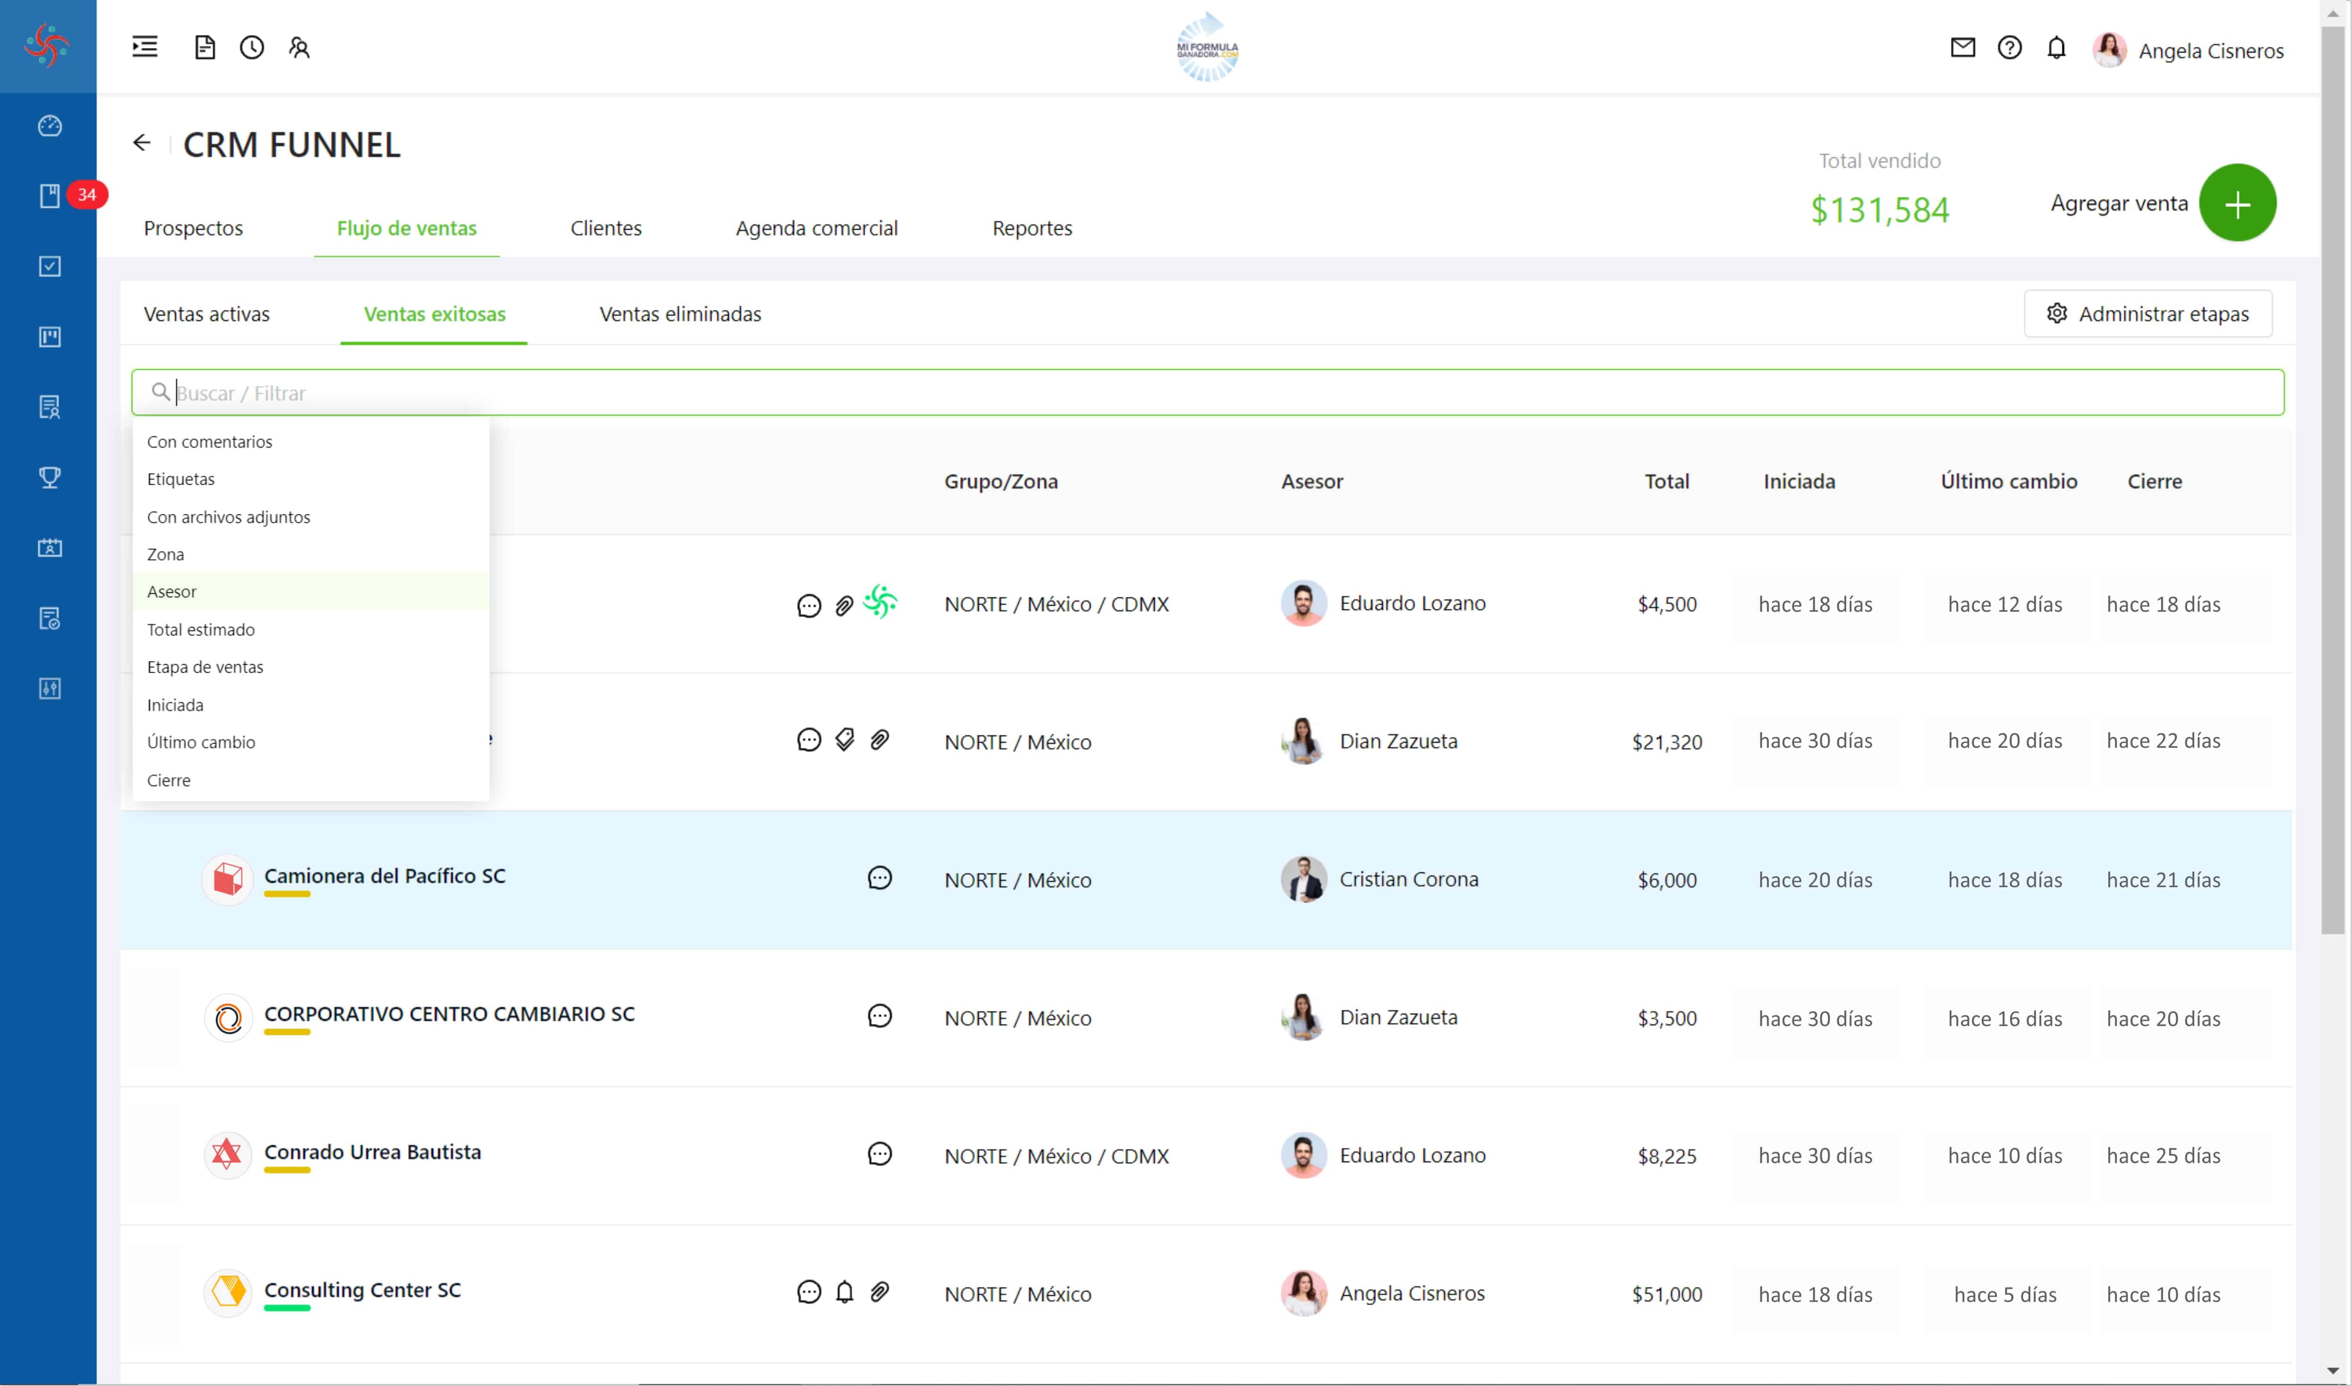Screen dimensions: 2352x1386
Task: Choose the Total estimado filter option
Action: pyautogui.click(x=311, y=630)
